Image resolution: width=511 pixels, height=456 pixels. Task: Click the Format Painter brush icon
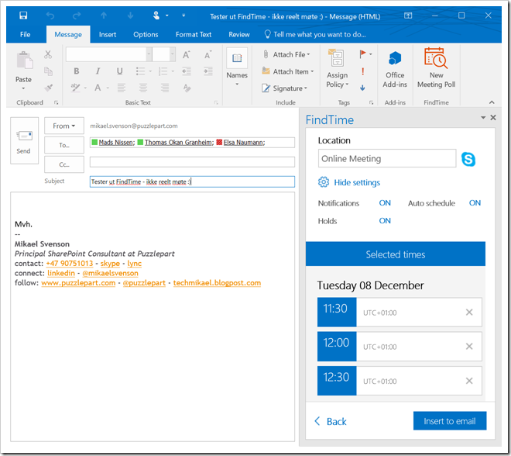48,88
